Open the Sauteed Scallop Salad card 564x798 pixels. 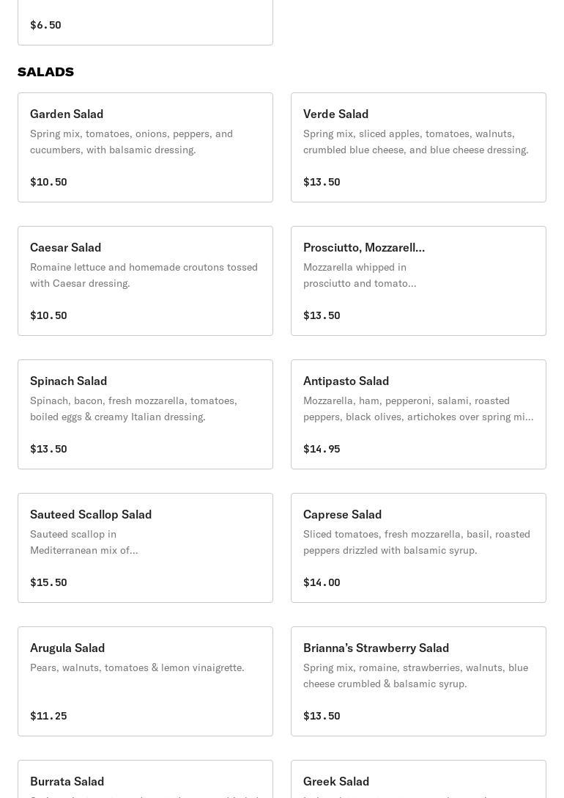click(x=145, y=548)
